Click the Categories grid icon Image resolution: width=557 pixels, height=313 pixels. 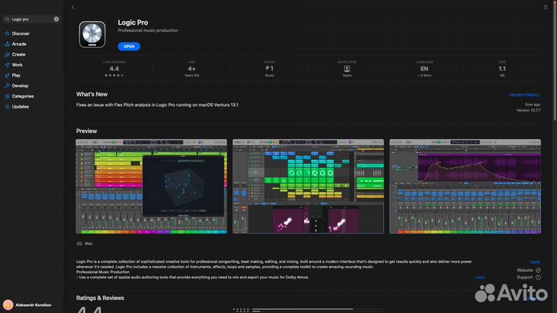[x=7, y=96]
